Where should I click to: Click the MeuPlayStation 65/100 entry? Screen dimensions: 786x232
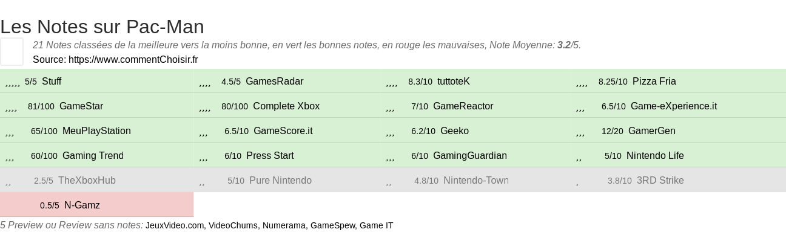click(x=97, y=130)
